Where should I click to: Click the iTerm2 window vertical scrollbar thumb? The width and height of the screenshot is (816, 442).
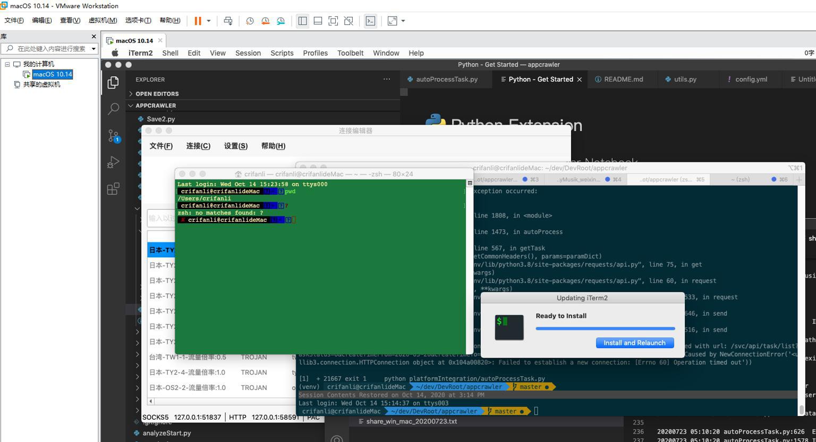(801, 410)
